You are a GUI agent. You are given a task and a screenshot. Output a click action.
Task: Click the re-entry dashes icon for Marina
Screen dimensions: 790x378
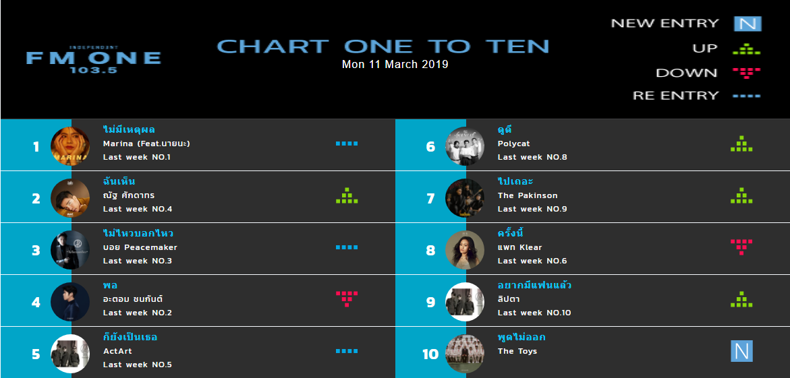(347, 144)
